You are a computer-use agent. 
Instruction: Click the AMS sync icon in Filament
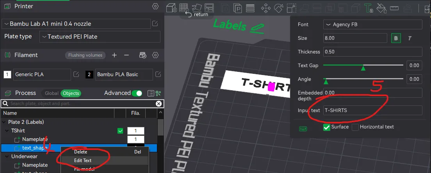click(142, 55)
